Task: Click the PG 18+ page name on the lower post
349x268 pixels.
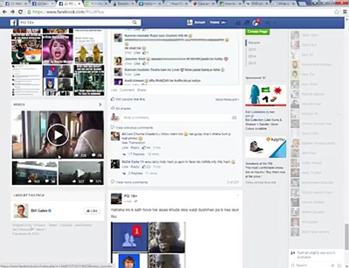Action: (131, 196)
